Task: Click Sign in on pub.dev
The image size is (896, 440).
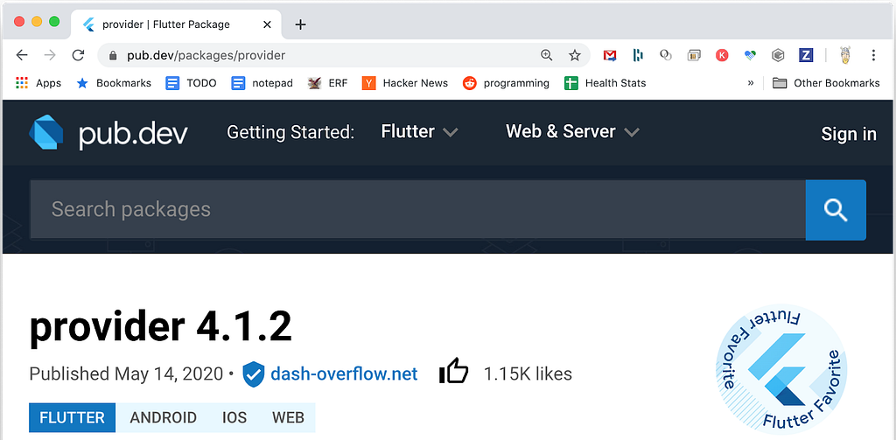Action: [849, 134]
